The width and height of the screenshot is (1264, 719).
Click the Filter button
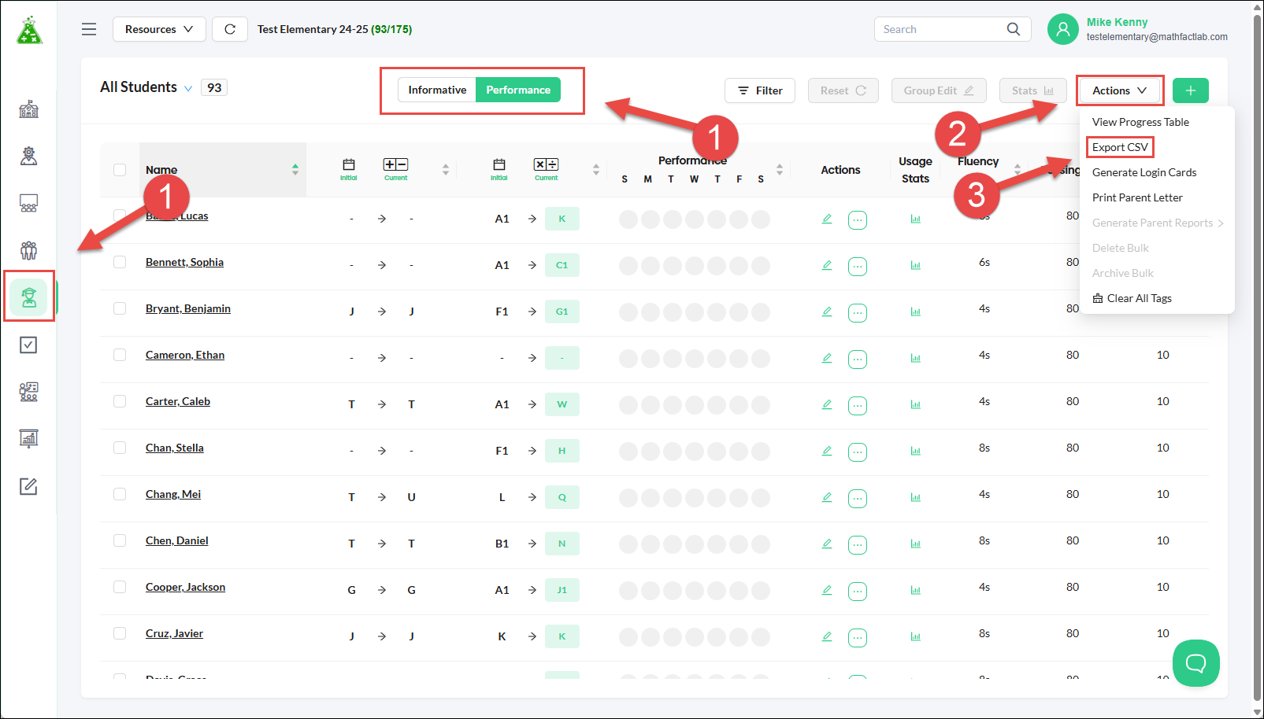click(760, 90)
